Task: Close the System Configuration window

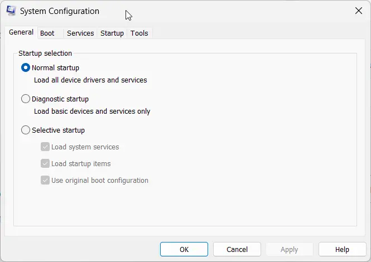Action: coord(359,11)
